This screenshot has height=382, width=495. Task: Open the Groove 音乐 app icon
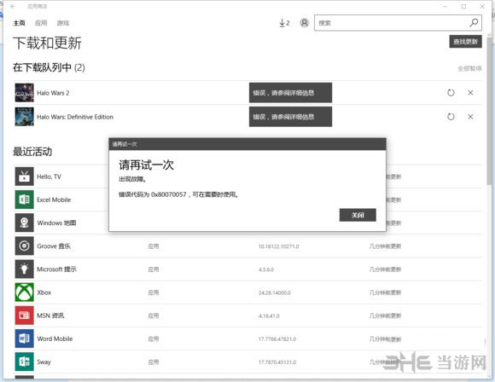24,246
